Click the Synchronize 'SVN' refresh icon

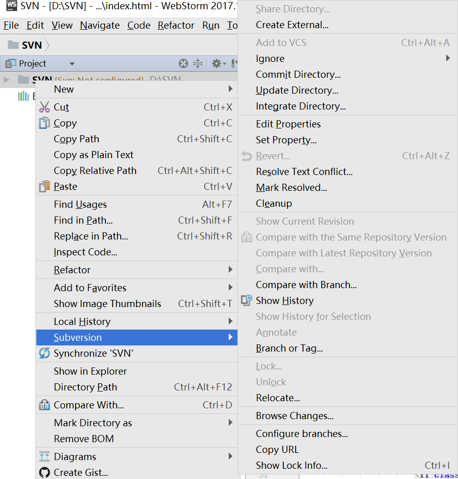[x=45, y=353]
